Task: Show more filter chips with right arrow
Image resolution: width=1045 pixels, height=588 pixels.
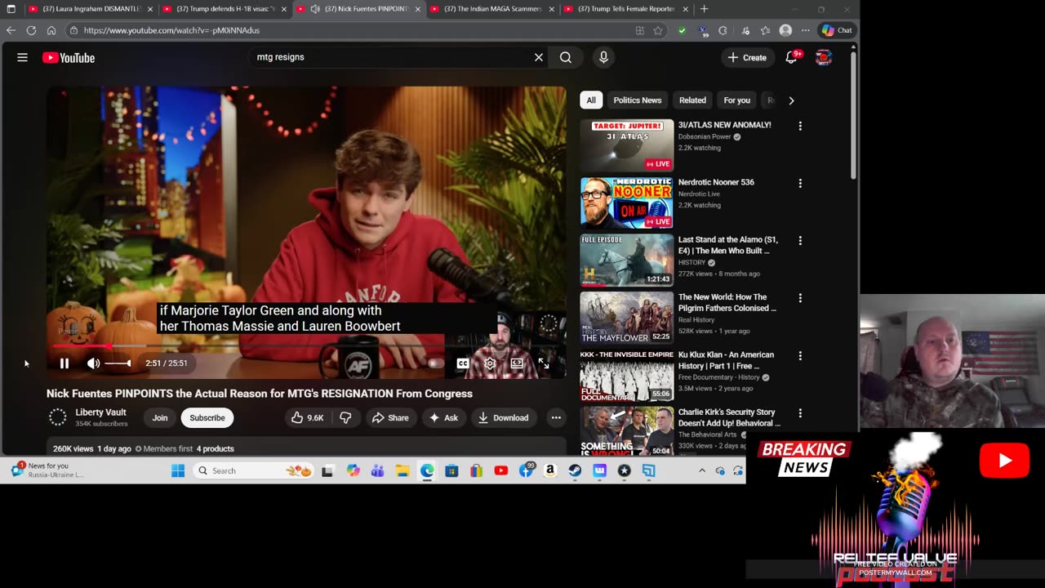Action: point(791,100)
